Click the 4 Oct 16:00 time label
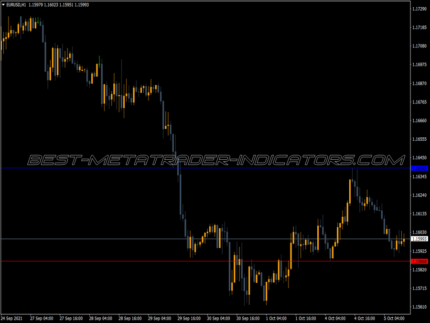 point(365,318)
